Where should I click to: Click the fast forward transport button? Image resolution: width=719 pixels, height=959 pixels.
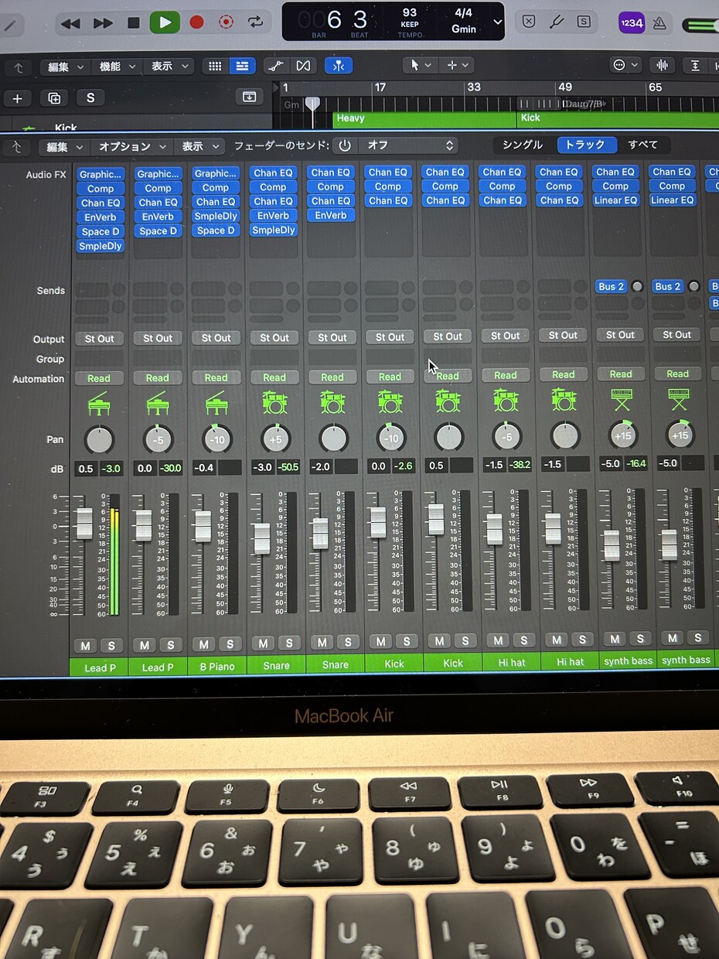click(x=103, y=23)
